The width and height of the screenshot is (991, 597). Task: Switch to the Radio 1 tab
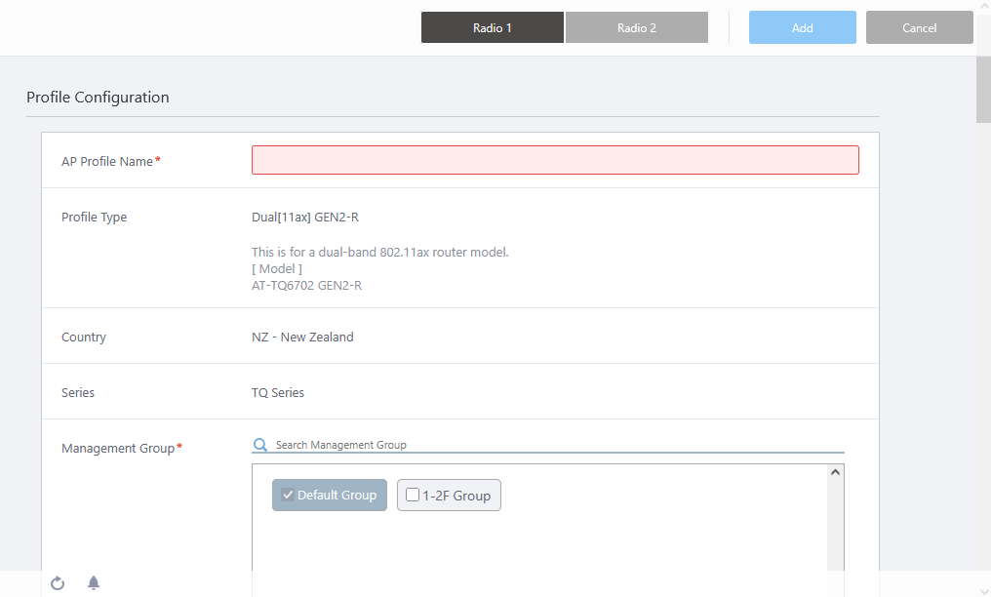point(493,28)
